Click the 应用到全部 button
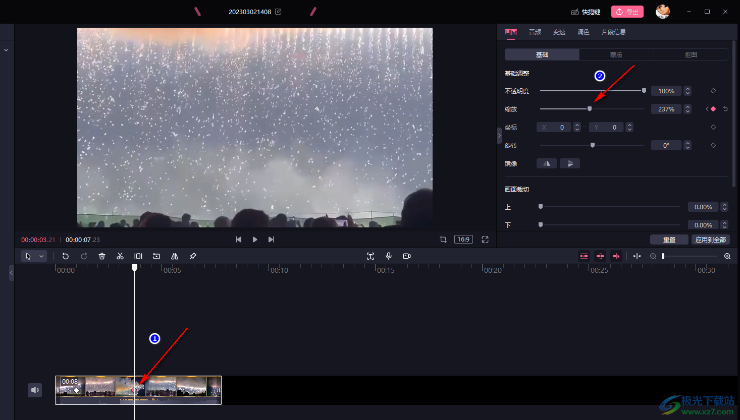 click(x=711, y=239)
